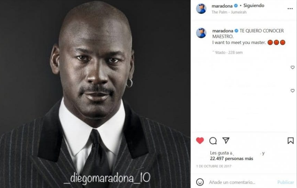The image size is (297, 188).
Task: Open the maradona username in post header
Action: pyautogui.click(x=222, y=6)
